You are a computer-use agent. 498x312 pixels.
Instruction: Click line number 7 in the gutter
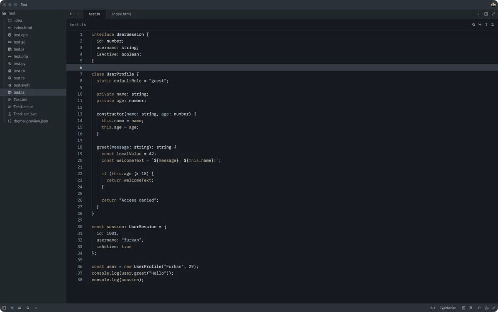[x=81, y=74]
